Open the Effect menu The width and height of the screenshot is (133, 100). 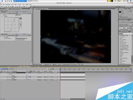(x=15, y=5)
